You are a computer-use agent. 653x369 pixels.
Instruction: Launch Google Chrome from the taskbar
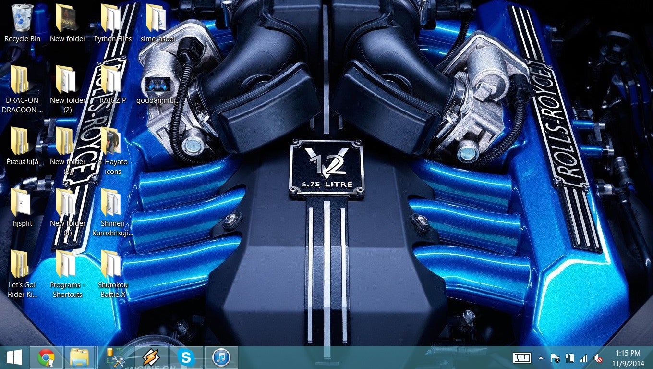[47, 357]
